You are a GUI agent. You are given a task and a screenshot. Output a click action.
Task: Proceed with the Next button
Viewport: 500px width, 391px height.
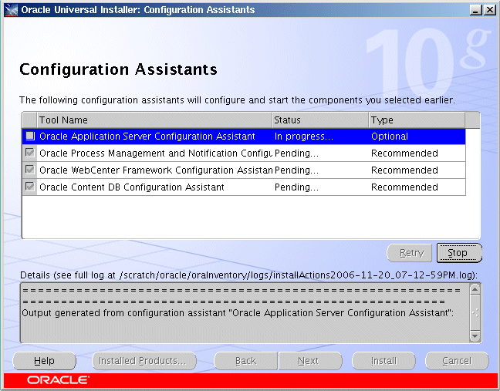[x=310, y=361]
